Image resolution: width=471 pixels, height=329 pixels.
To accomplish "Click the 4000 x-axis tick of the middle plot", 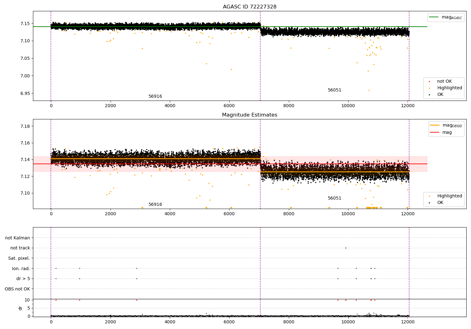I will (170, 214).
